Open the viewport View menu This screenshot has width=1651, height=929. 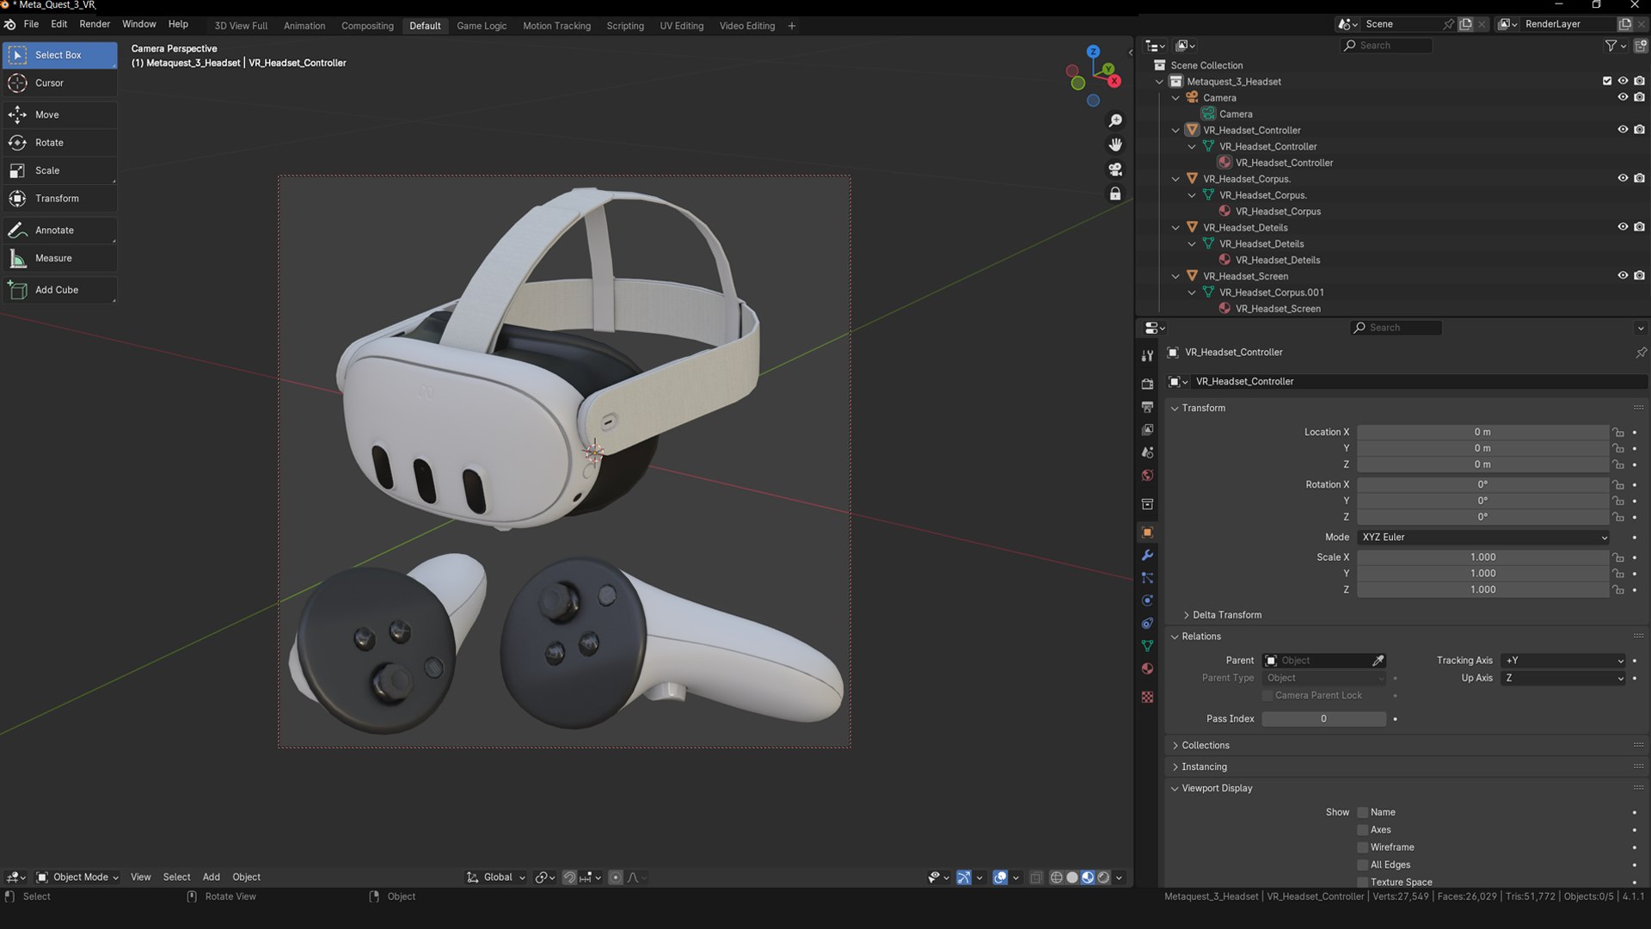[141, 877]
